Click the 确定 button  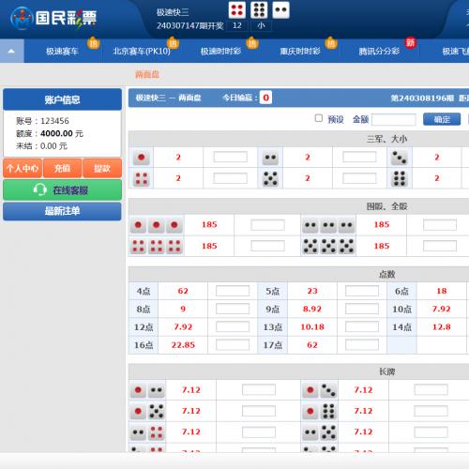coord(442,119)
